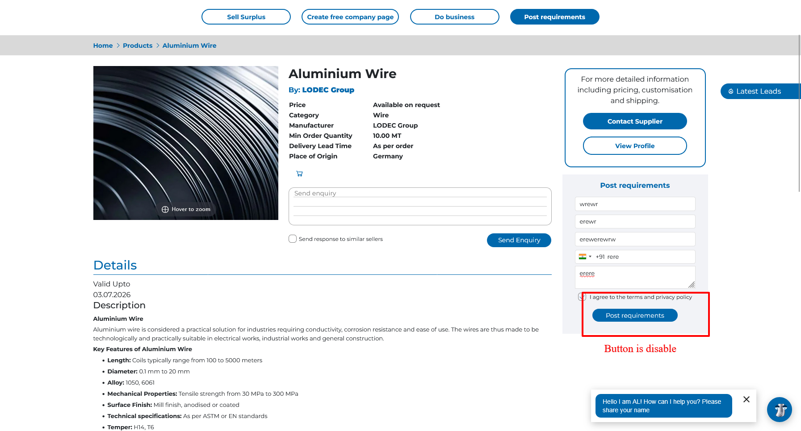Click the Send Enquiry button

[519, 240]
